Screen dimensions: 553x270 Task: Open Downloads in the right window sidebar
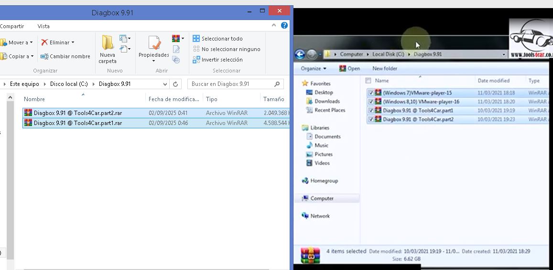(x=323, y=101)
